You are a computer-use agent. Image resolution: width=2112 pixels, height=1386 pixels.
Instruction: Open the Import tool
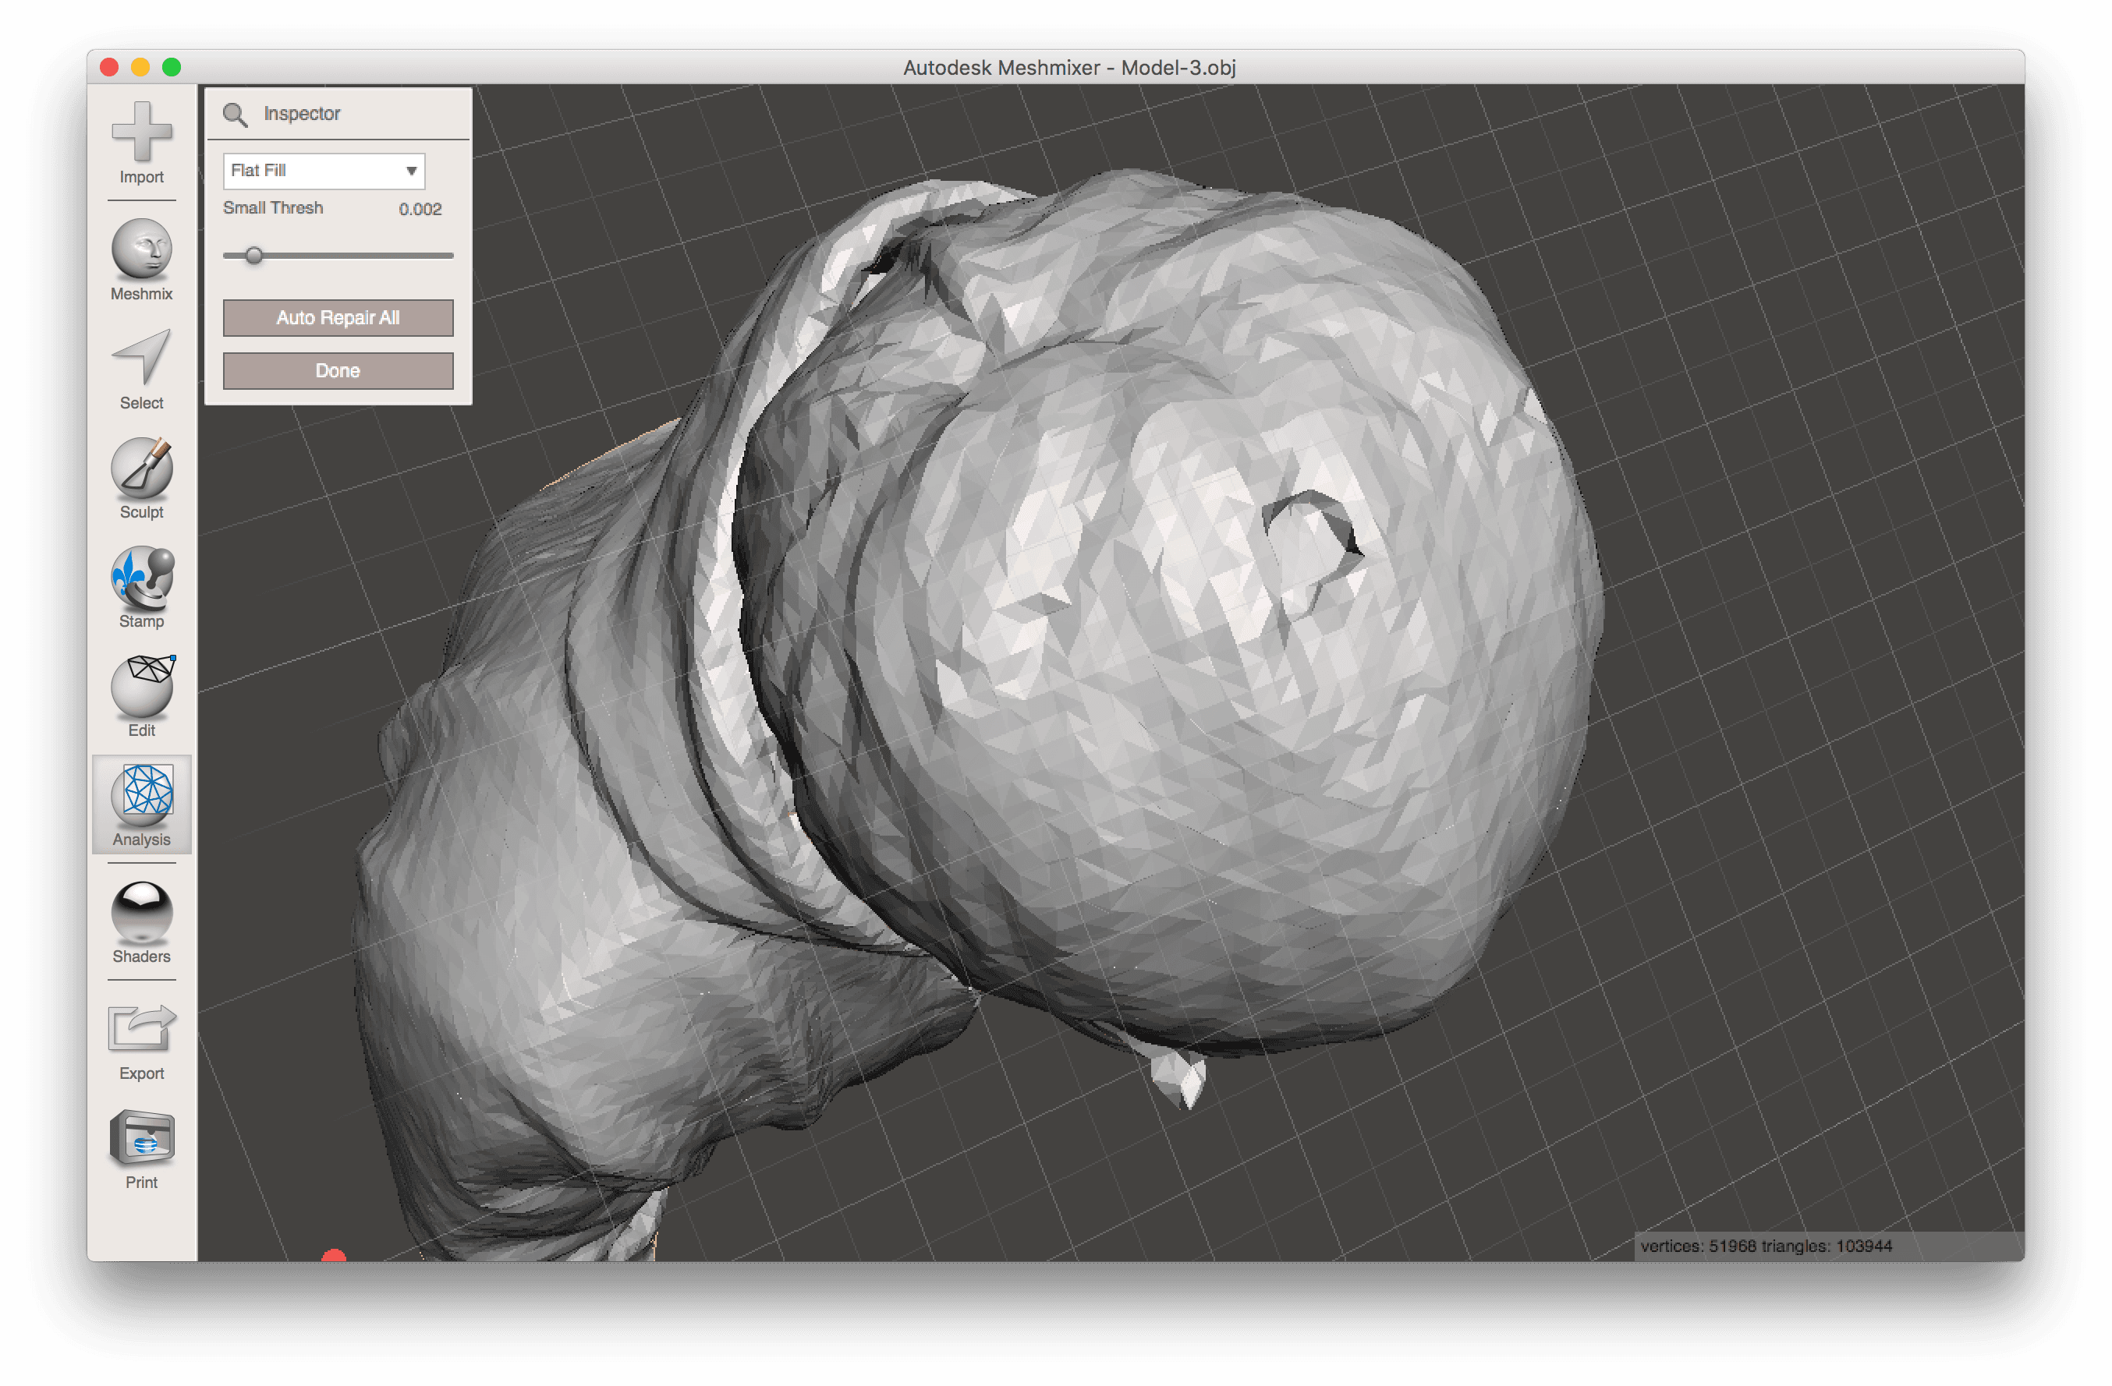pos(141,142)
